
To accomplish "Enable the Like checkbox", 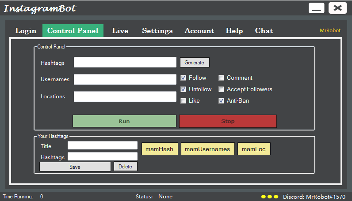I will [x=184, y=101].
